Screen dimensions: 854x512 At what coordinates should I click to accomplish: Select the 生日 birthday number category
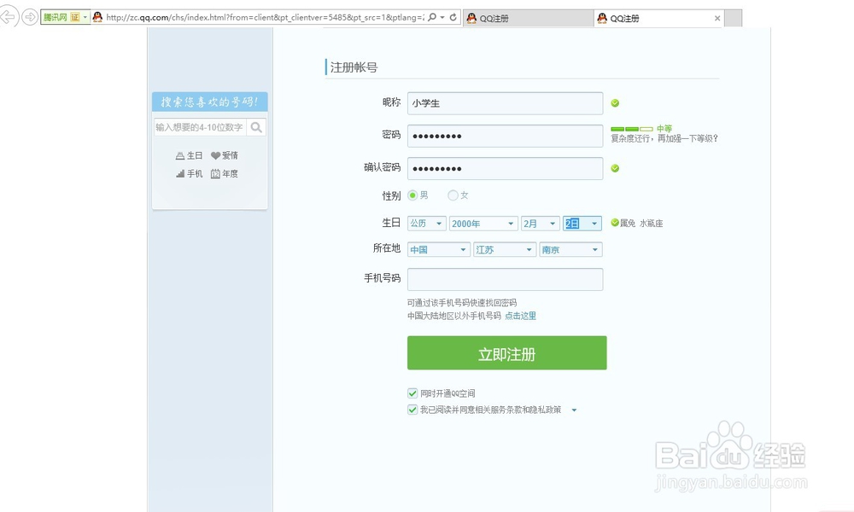189,155
